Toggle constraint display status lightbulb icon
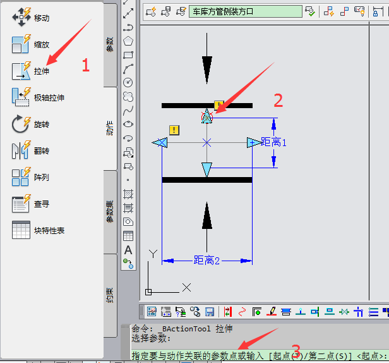This screenshot has height=363, width=389. (x=359, y=11)
